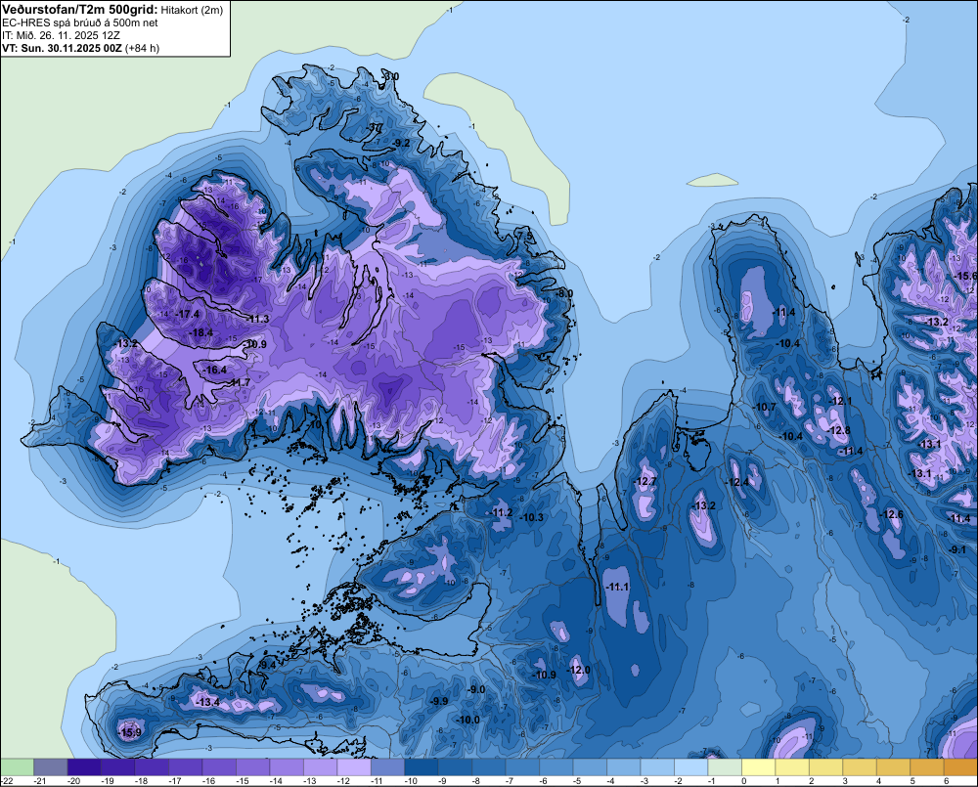Click the title 'Veðurstofan/T2m 500grid:'

80,9
